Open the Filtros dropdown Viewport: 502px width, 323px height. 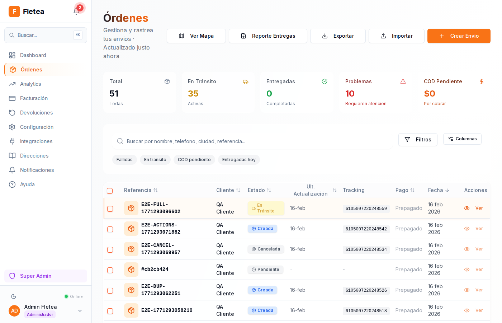(x=418, y=140)
